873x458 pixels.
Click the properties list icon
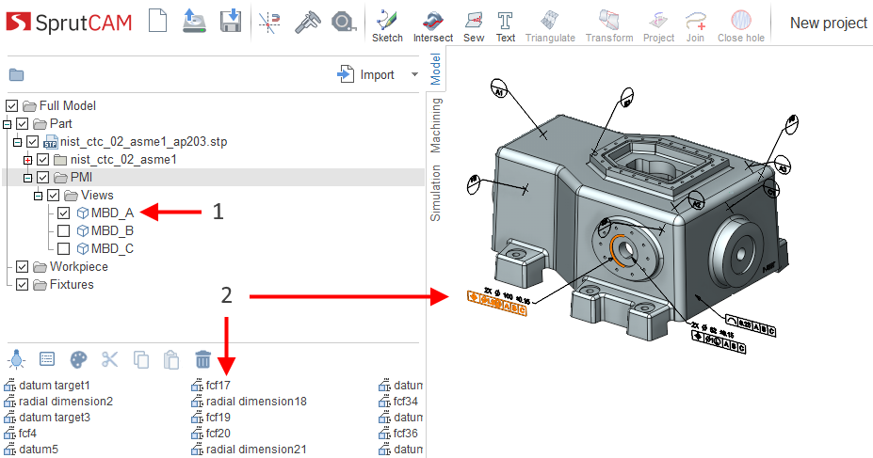pos(48,359)
